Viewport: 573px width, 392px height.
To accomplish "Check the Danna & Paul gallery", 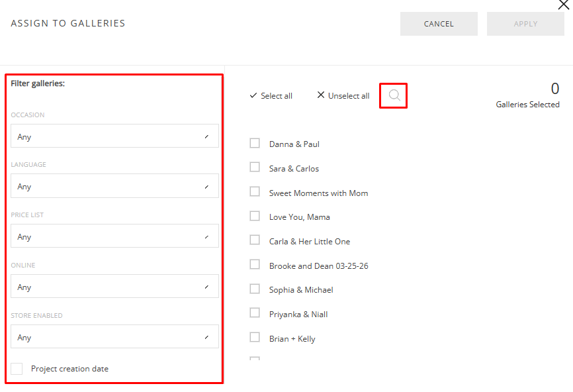I will tap(255, 143).
